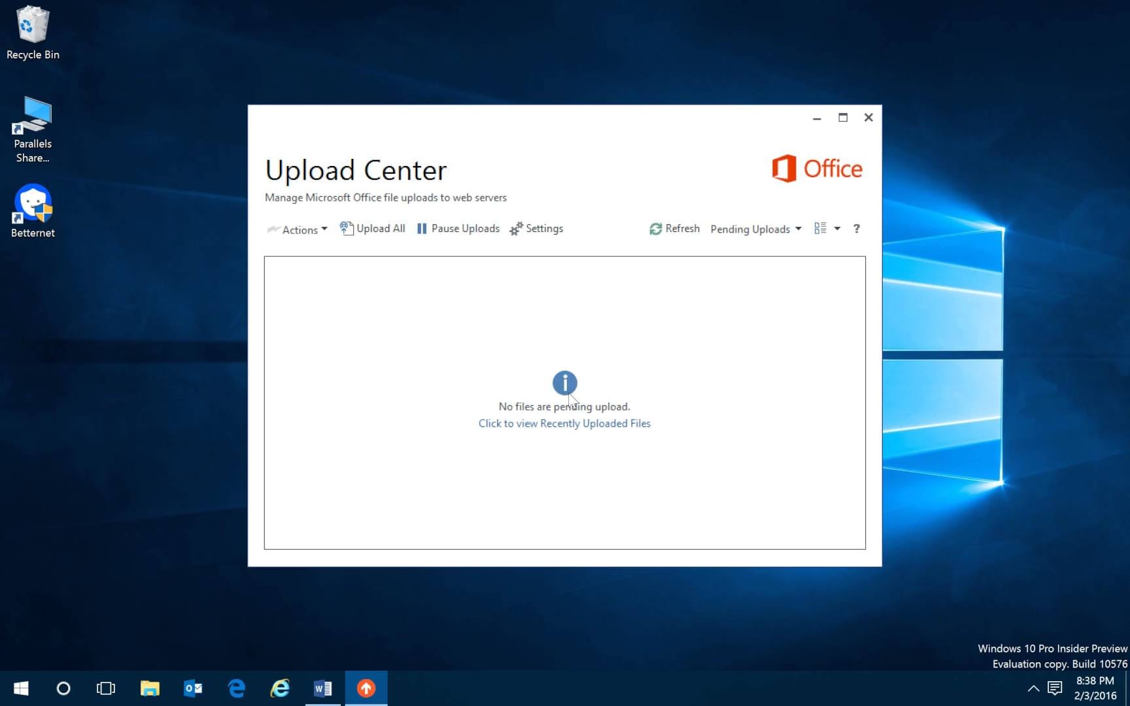Close the Upload Center window
The image size is (1130, 706).
tap(868, 118)
